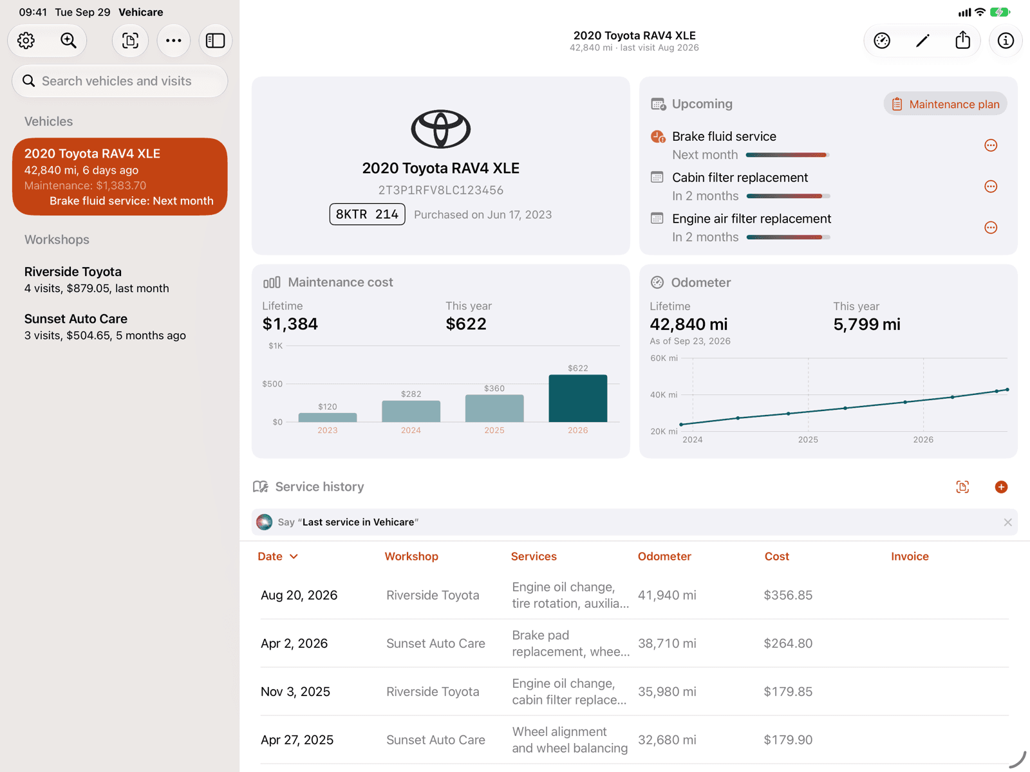Open the Maintenance plan button

point(945,104)
